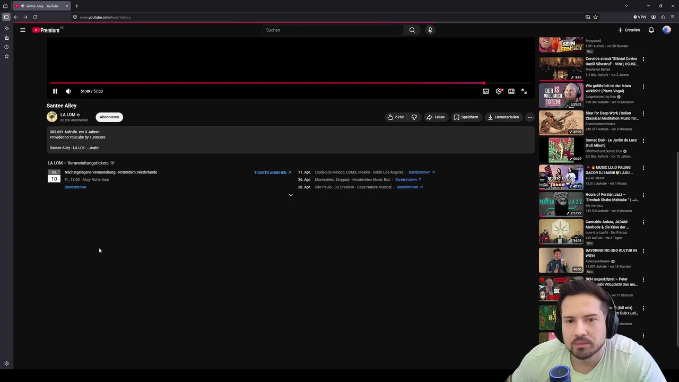Seek on the red video progress bar

(x=290, y=83)
